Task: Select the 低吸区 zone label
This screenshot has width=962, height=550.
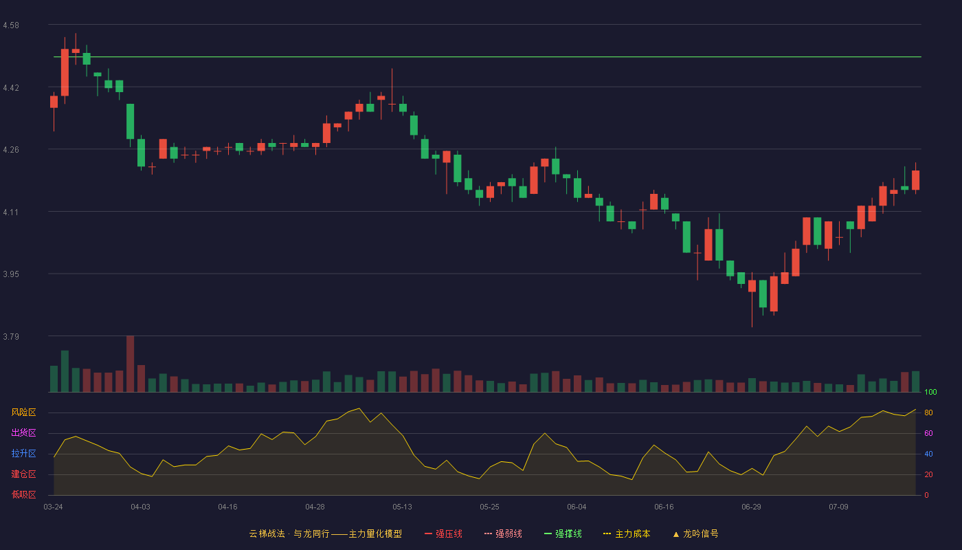Action: click(24, 495)
